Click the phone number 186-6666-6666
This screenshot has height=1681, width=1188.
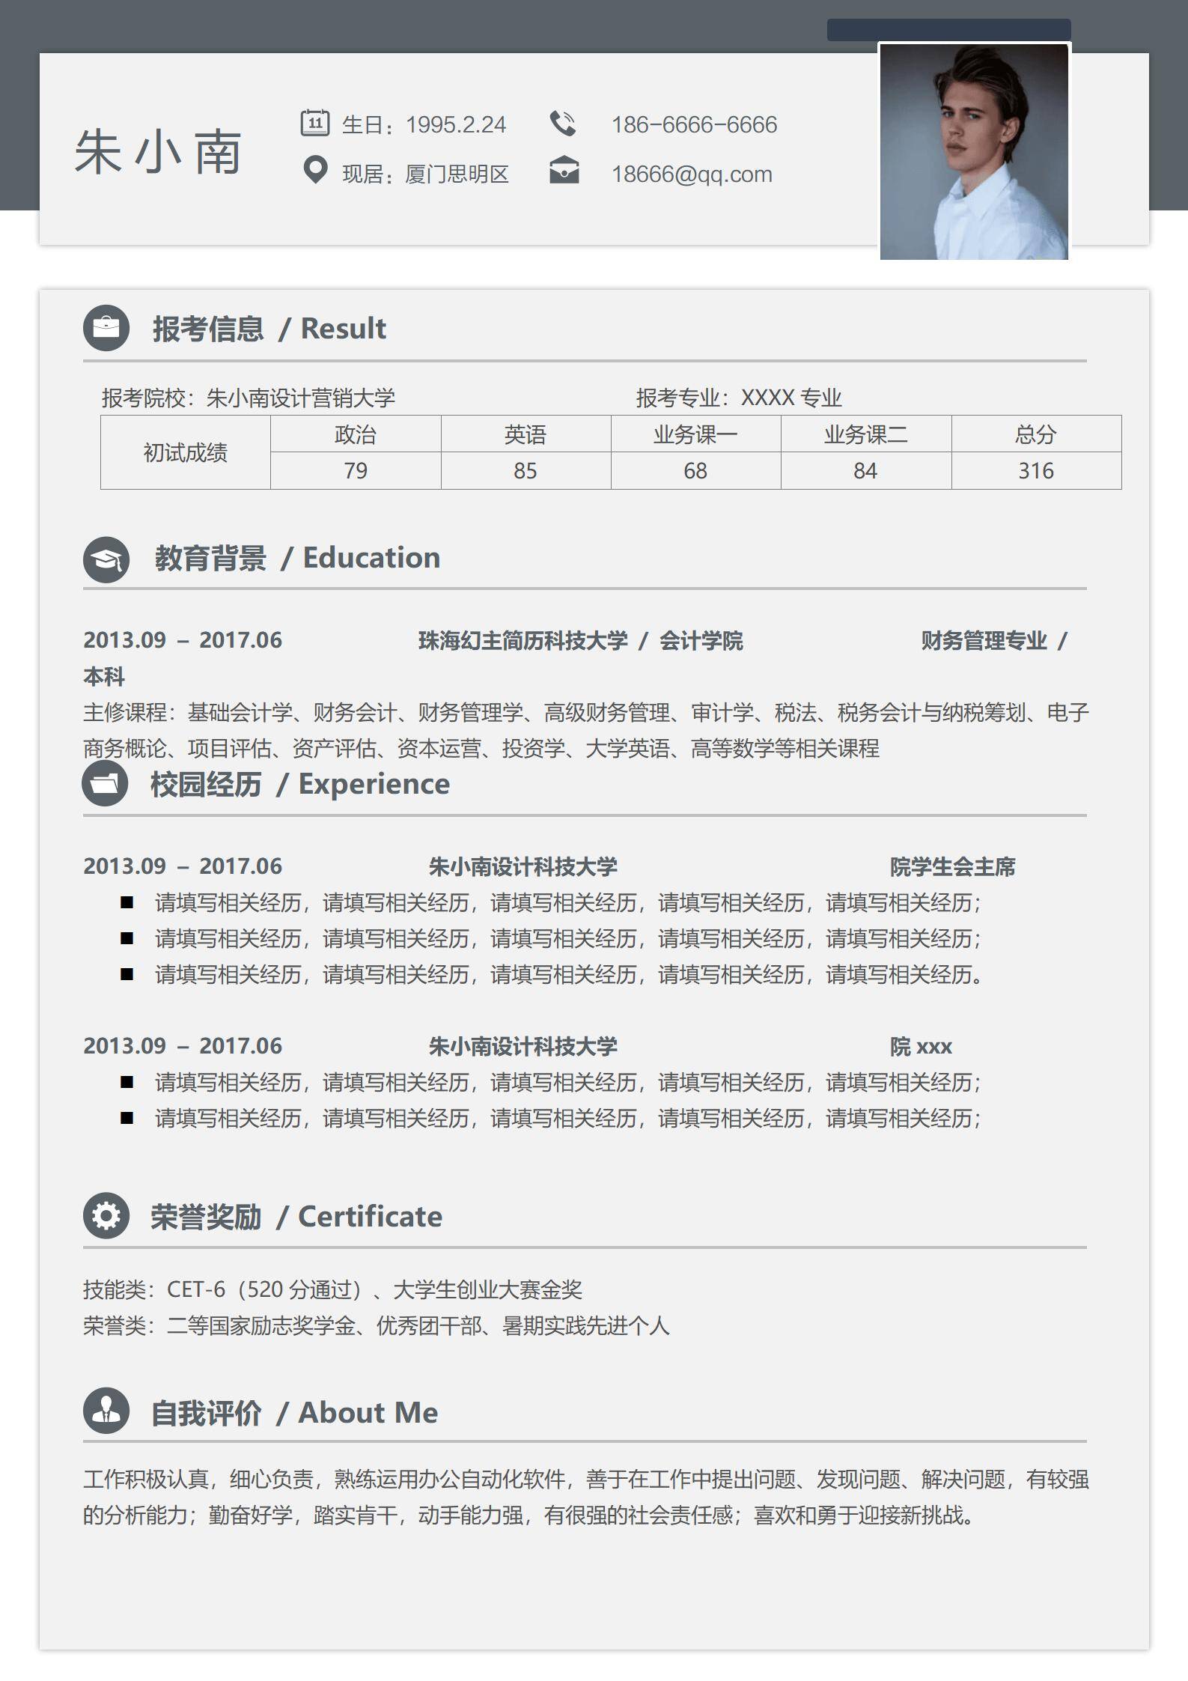point(694,125)
